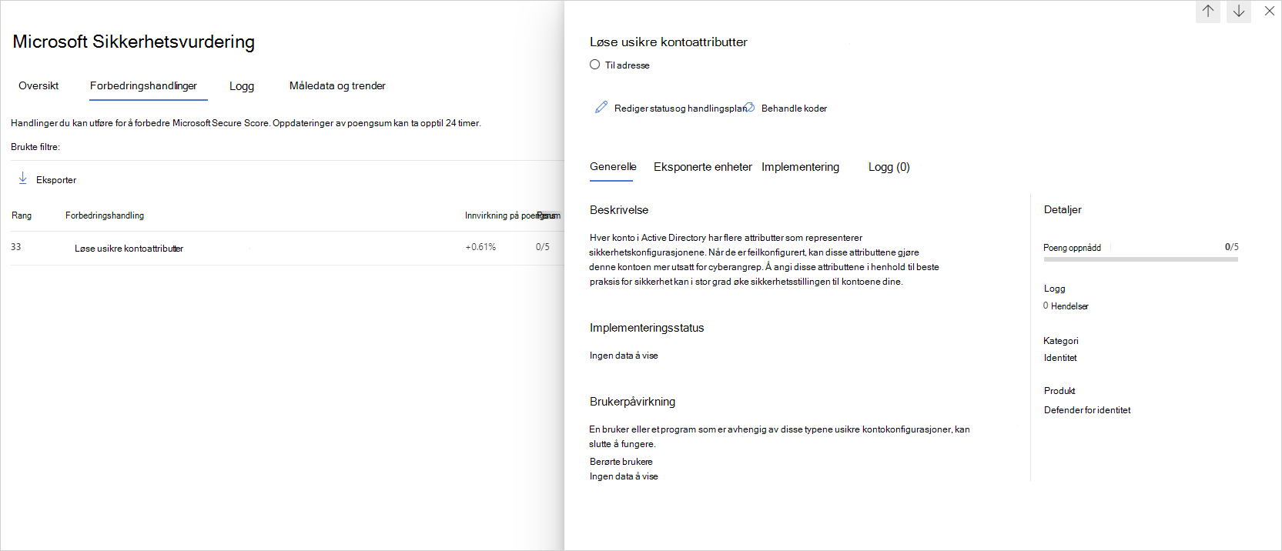Click the down arrow for next item
The height and width of the screenshot is (551, 1282).
tap(1239, 12)
